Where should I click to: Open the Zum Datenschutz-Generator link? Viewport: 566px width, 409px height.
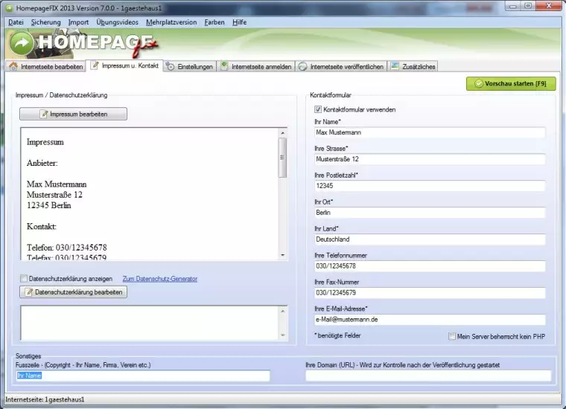click(160, 279)
